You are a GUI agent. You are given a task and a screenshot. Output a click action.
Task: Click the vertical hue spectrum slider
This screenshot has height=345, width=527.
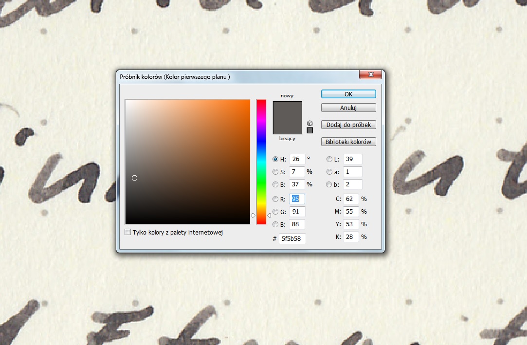click(261, 162)
